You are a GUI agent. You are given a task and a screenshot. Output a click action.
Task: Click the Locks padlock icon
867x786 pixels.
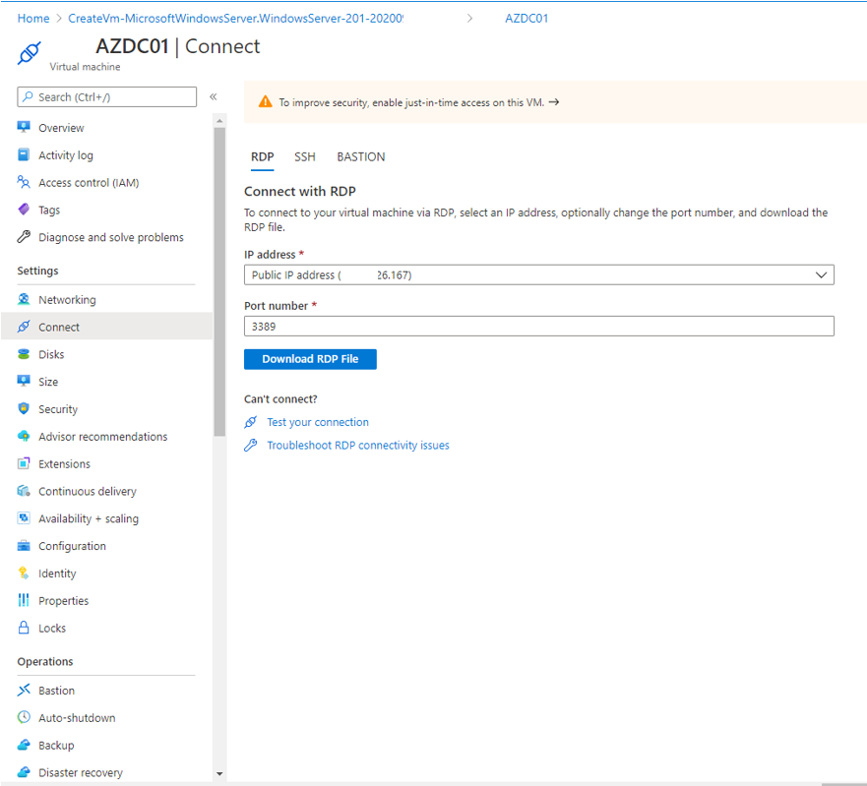(x=24, y=628)
